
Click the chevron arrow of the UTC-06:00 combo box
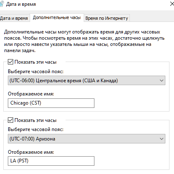162,81
